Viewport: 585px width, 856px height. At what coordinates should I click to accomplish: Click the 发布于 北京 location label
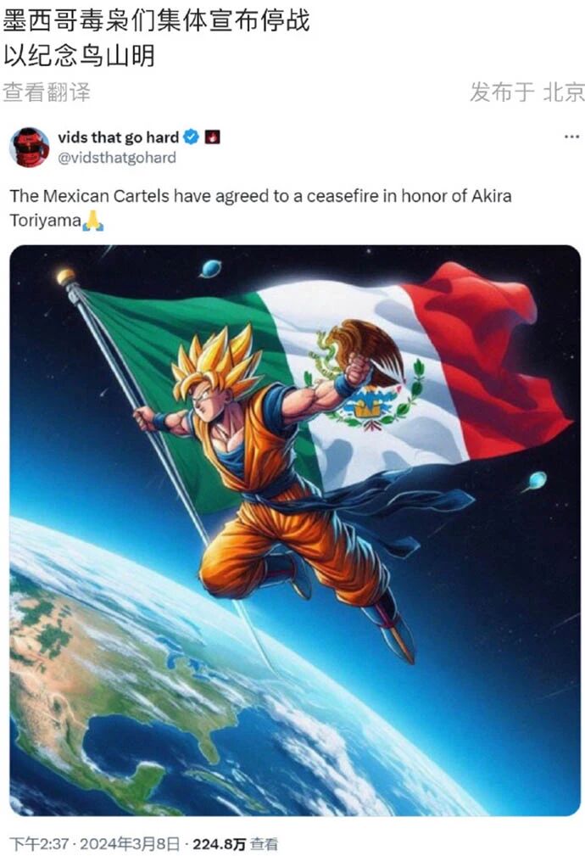[x=527, y=92]
